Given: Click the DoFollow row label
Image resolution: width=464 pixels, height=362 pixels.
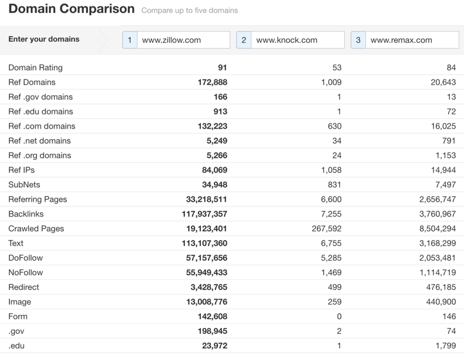Looking at the screenshot, I should pos(26,258).
